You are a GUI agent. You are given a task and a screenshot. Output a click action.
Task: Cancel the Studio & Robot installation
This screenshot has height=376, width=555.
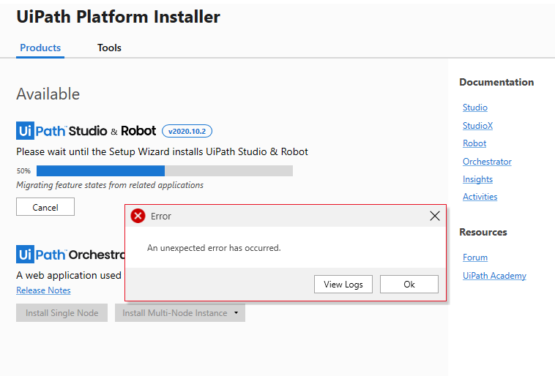coord(45,207)
